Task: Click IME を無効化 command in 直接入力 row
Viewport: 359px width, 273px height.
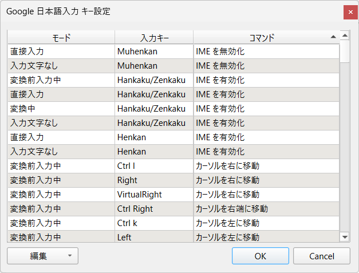Action: click(266, 52)
